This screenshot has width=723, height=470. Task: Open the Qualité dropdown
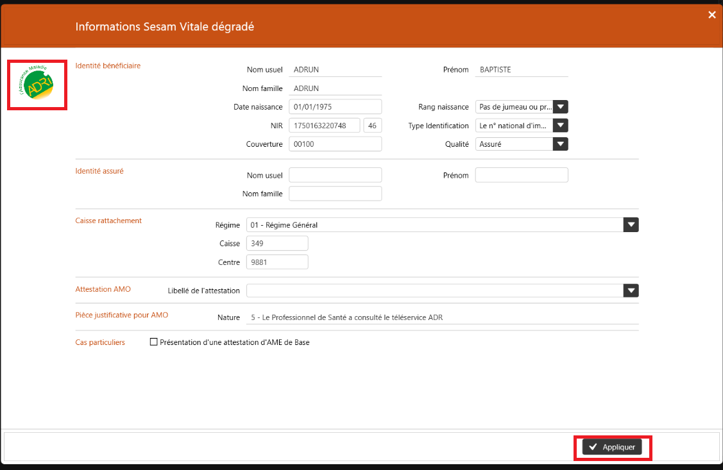560,144
